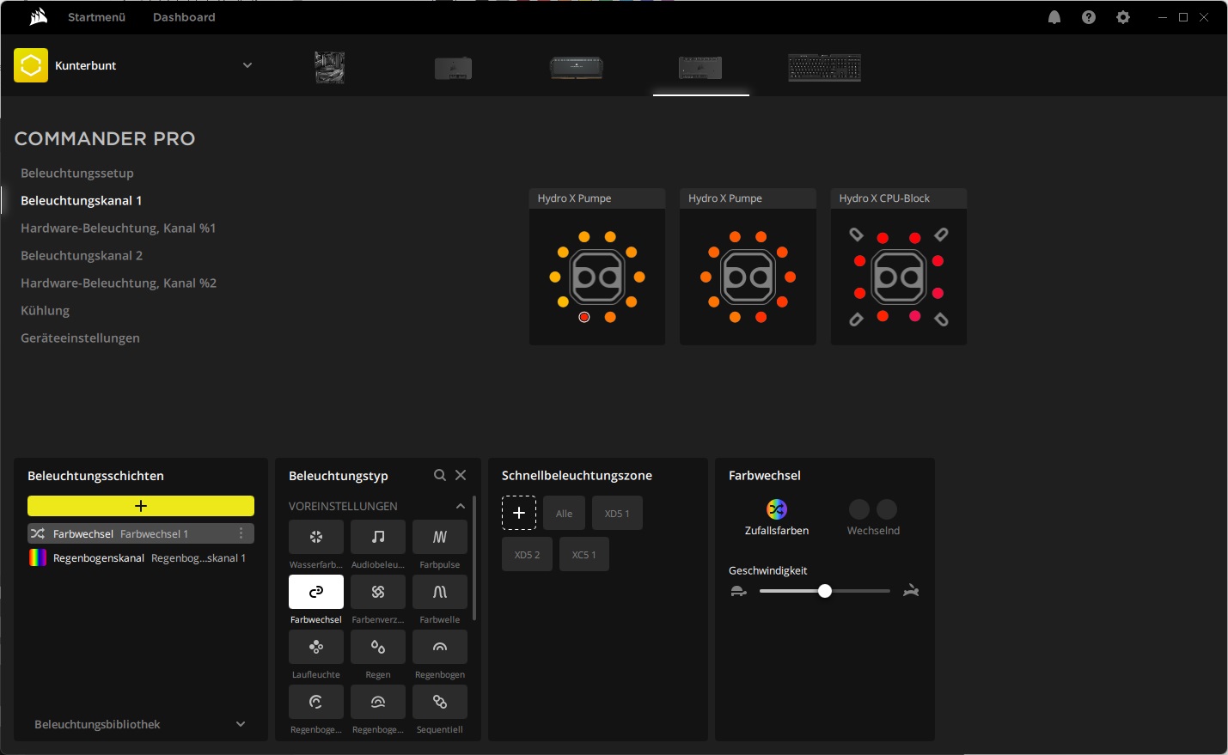Pick the Farbwechsel lighting type tile
Image resolution: width=1228 pixels, height=755 pixels.
[316, 592]
